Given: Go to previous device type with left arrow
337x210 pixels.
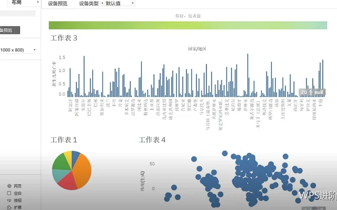Looking at the screenshot, I should click(102, 3).
